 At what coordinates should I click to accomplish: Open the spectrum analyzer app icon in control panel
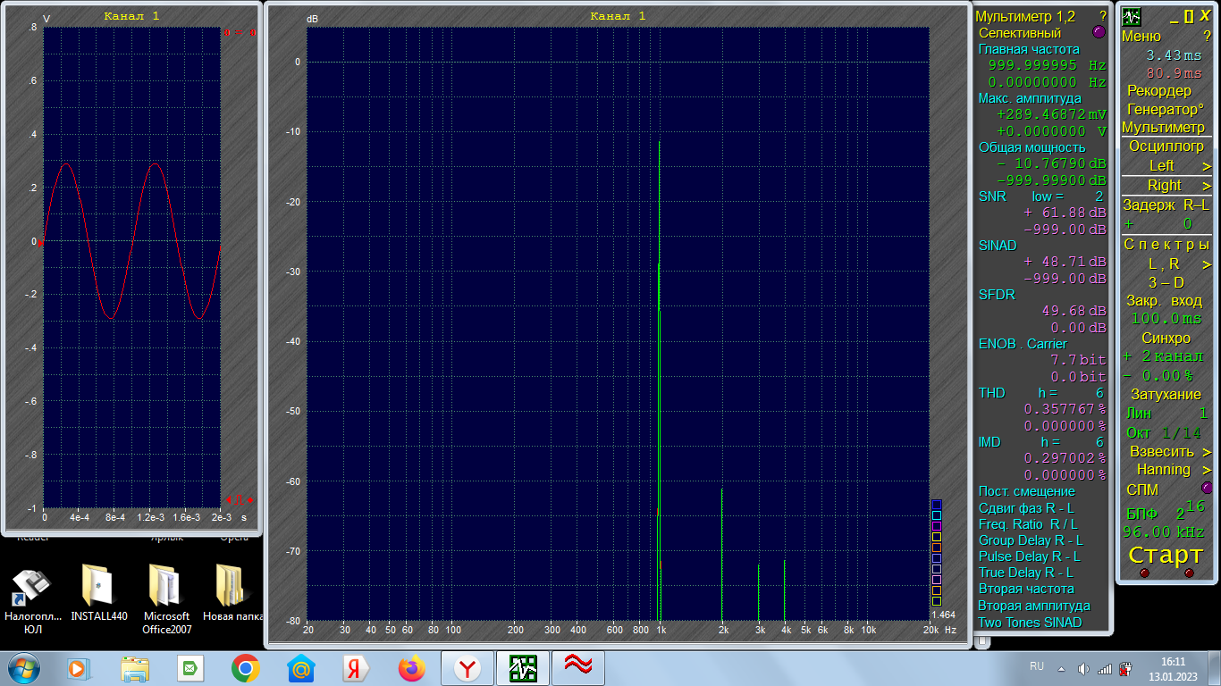[x=1132, y=17]
